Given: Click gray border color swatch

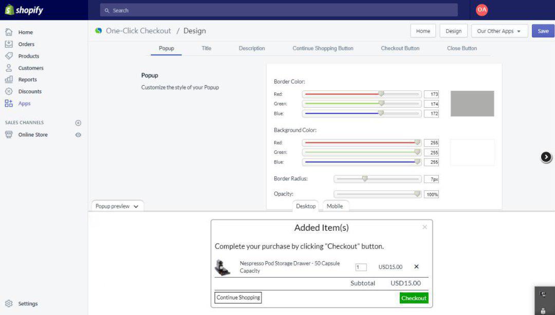Looking at the screenshot, I should (472, 104).
